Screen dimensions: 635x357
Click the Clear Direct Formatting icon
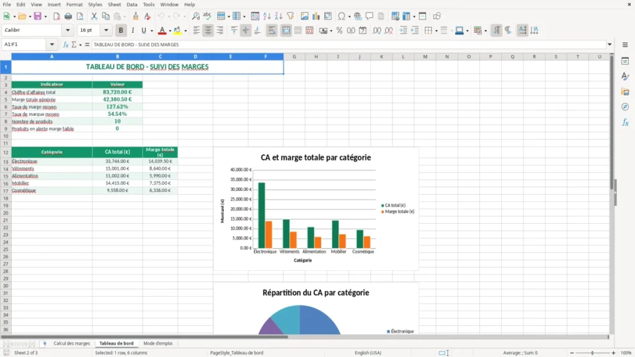point(148,16)
